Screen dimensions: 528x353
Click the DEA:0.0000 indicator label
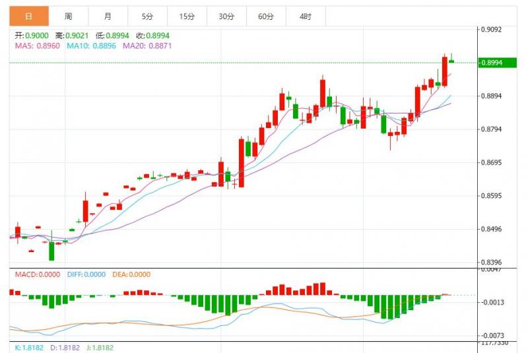(131, 274)
